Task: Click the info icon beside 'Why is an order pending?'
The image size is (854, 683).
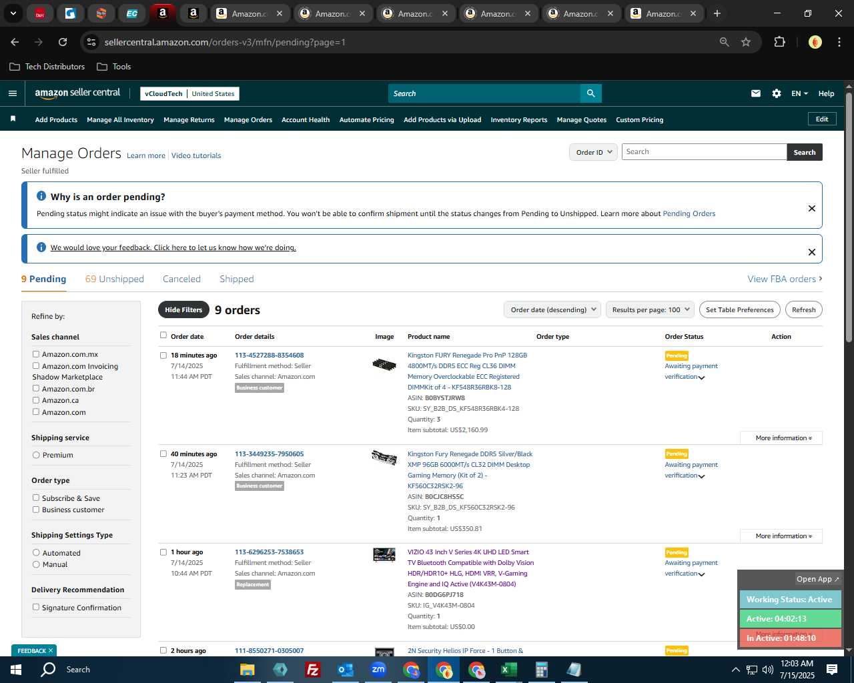Action: point(41,196)
